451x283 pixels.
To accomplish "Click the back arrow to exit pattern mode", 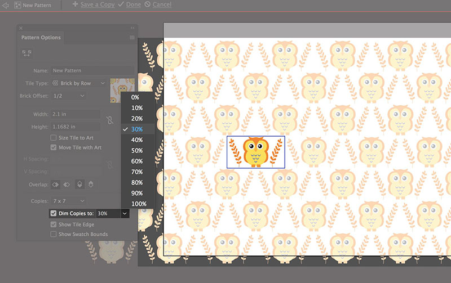I will [5, 5].
